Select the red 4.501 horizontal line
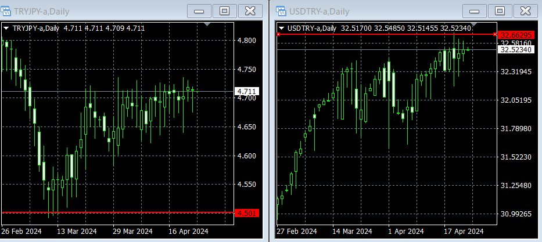This screenshot has width=542, height=242. (117, 212)
